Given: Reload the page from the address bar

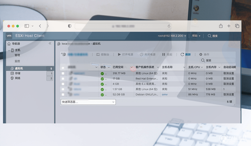Looking at the screenshot, I should tap(169, 26).
